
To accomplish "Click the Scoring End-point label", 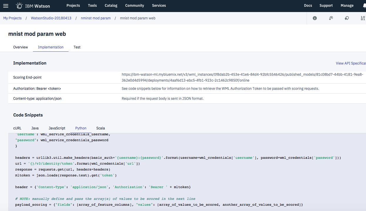I will pyautogui.click(x=27, y=77).
